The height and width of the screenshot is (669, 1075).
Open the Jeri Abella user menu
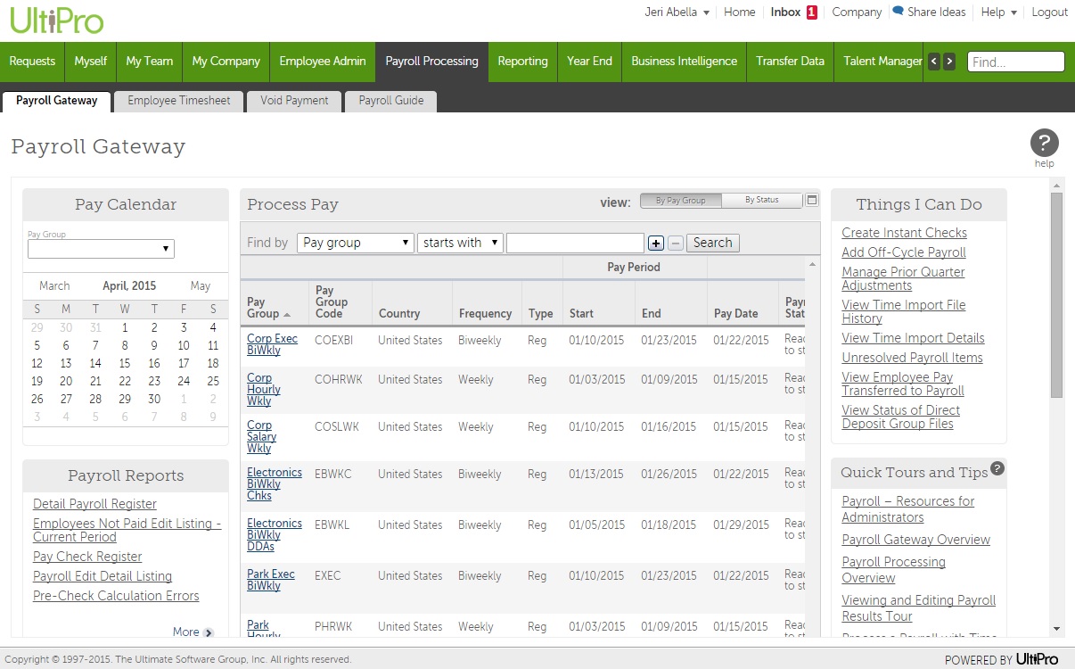677,12
